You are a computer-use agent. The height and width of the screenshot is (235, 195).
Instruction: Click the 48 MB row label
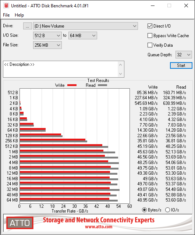pyautogui.click(x=12, y=195)
